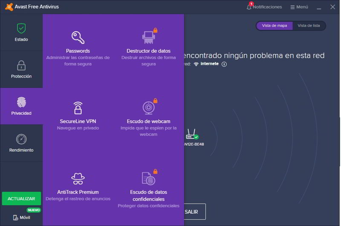Switch to Vista de mapa

click(275, 25)
